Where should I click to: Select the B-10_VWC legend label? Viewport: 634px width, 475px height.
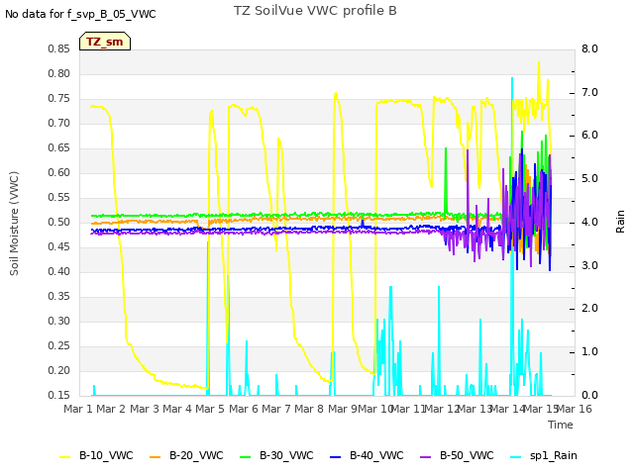pyautogui.click(x=106, y=455)
